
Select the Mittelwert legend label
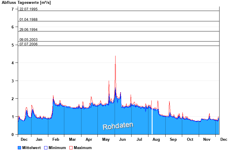pyautogui.click(x=31, y=148)
